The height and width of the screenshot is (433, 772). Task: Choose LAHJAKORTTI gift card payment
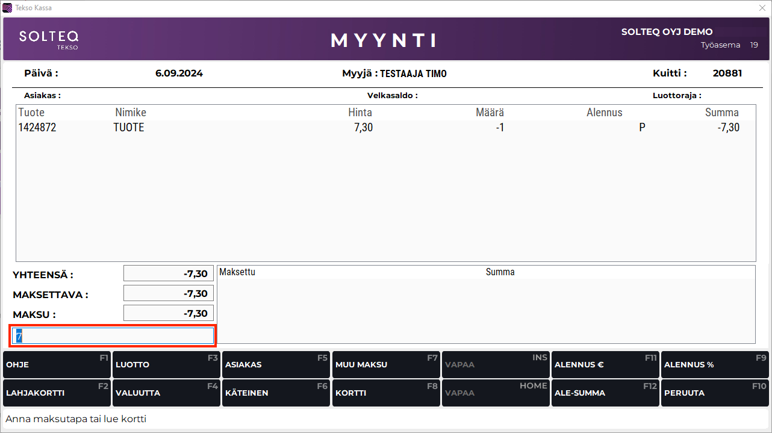point(57,393)
